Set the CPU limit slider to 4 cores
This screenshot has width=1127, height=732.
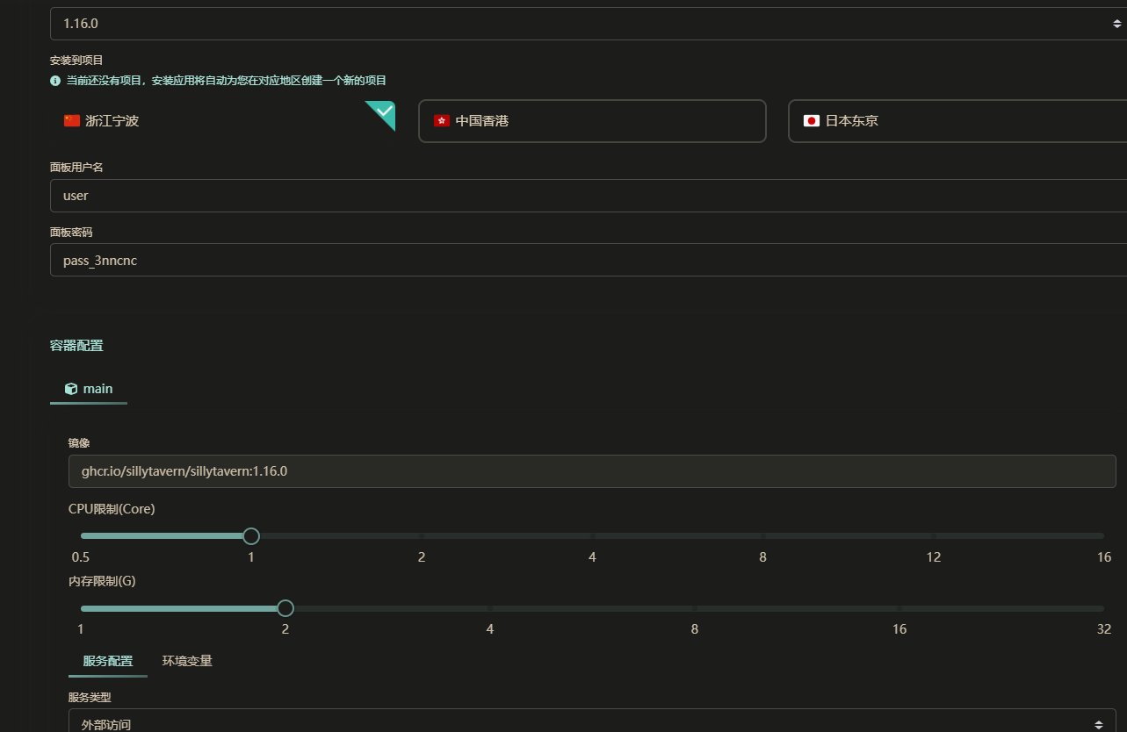click(592, 535)
